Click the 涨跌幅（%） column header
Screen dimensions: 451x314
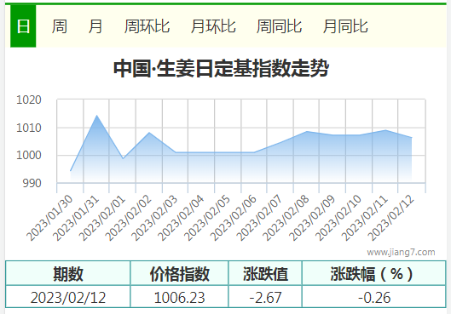click(x=374, y=273)
